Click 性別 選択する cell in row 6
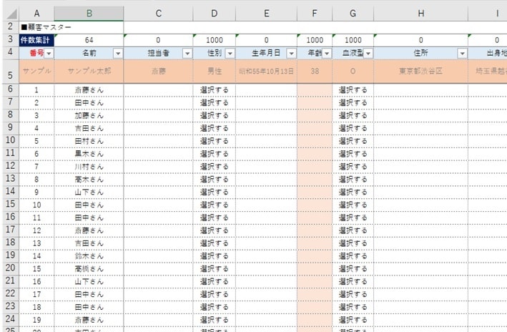The width and height of the screenshot is (507, 332). click(x=214, y=90)
